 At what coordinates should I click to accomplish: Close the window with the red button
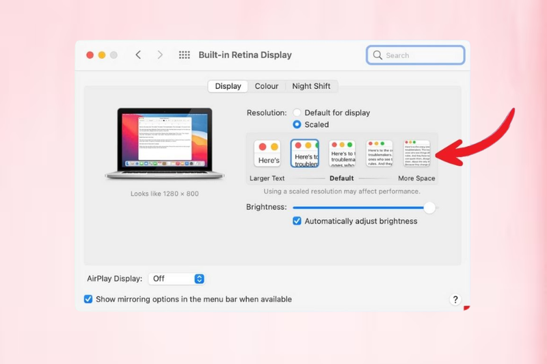(x=90, y=55)
